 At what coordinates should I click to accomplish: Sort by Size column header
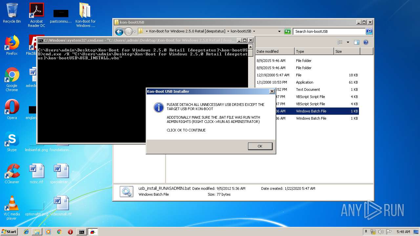coord(347,51)
